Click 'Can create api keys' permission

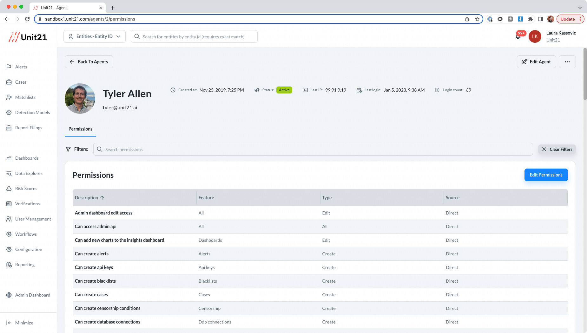pos(94,267)
